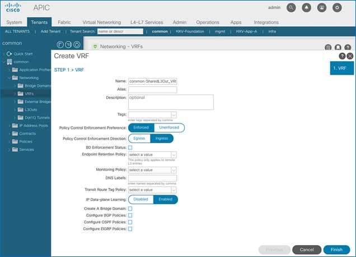Set IP Data-plane Learning to Enabled
Screen dimensions: 356x257
166,199
